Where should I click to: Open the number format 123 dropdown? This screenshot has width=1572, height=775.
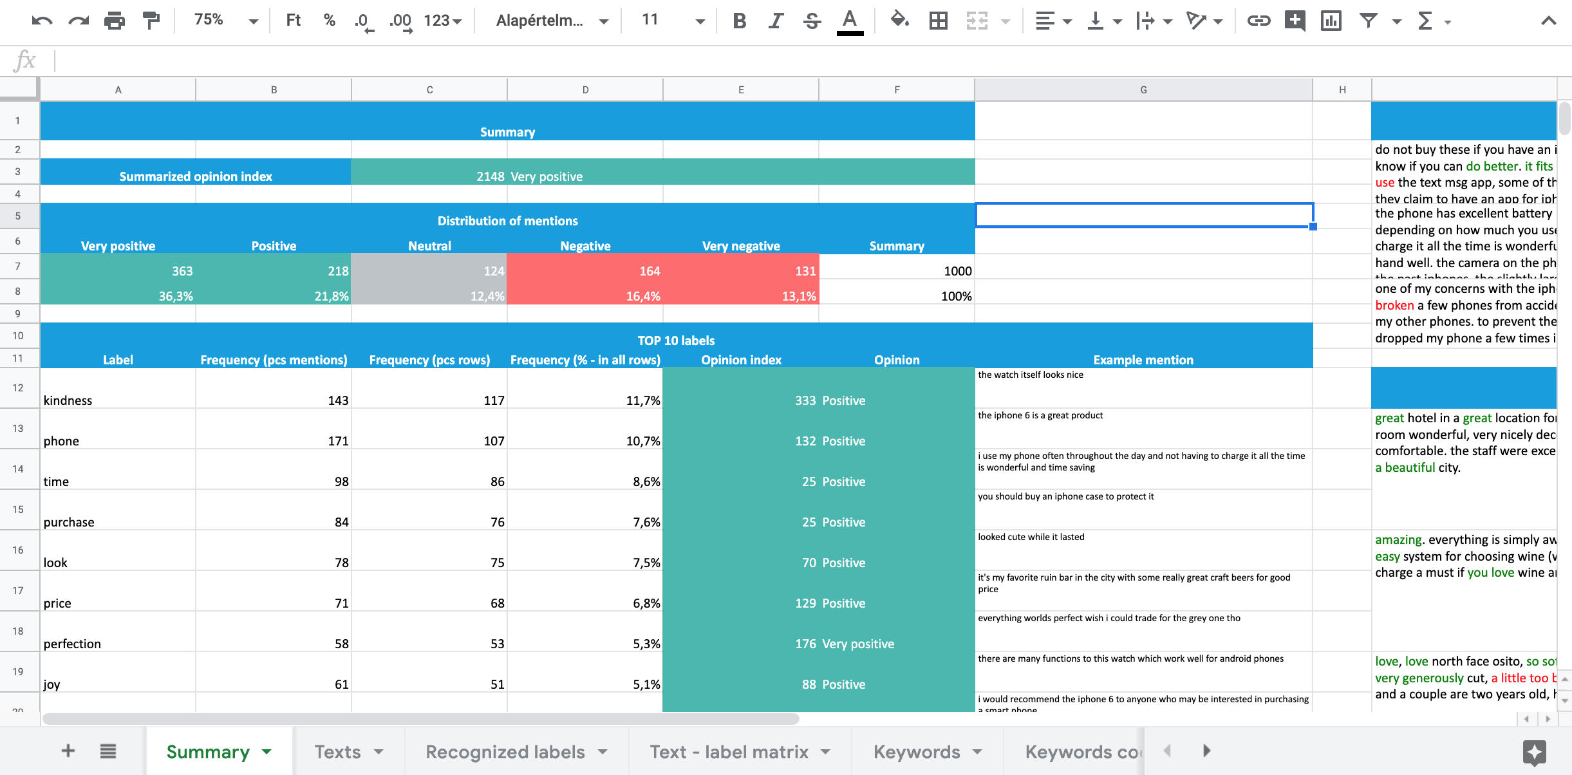click(443, 21)
